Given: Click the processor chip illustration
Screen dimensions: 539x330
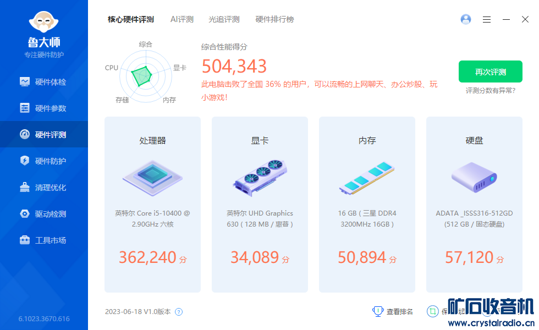Looking at the screenshot, I should point(153,178).
